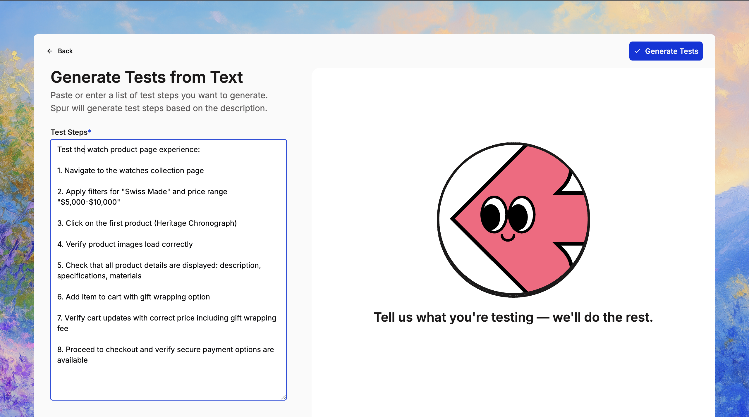Click the "Navigate to the watches collection" step line

130,170
